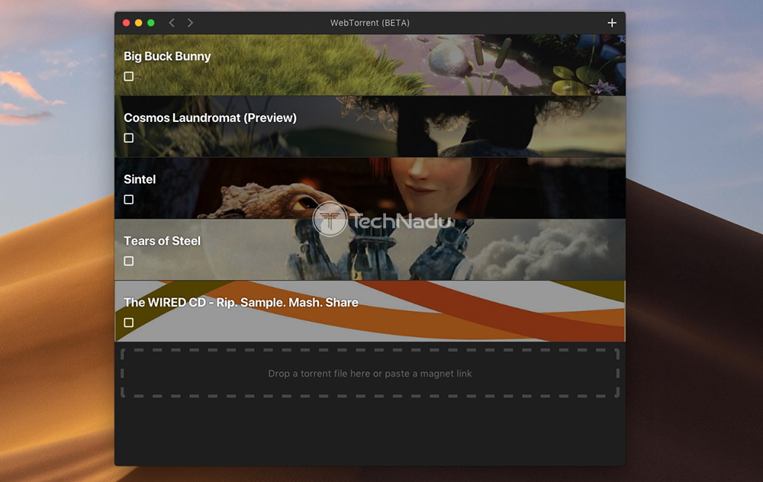This screenshot has height=482, width=763.
Task: Tick the Tears of Steel checkbox
Action: (128, 261)
